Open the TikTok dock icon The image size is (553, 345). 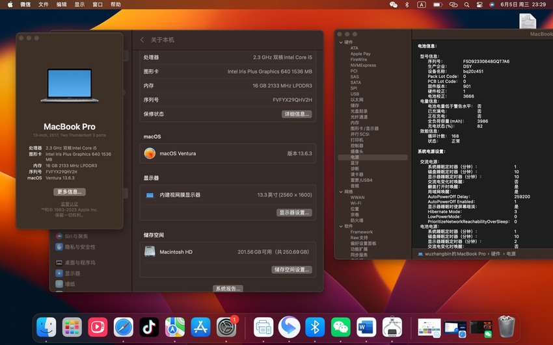pos(149,327)
